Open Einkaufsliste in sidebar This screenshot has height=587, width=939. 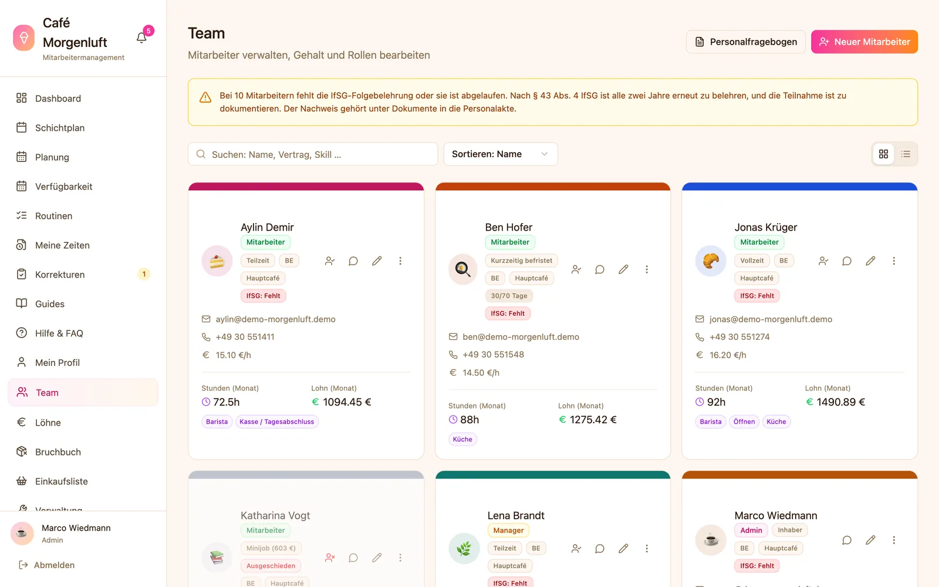83,481
